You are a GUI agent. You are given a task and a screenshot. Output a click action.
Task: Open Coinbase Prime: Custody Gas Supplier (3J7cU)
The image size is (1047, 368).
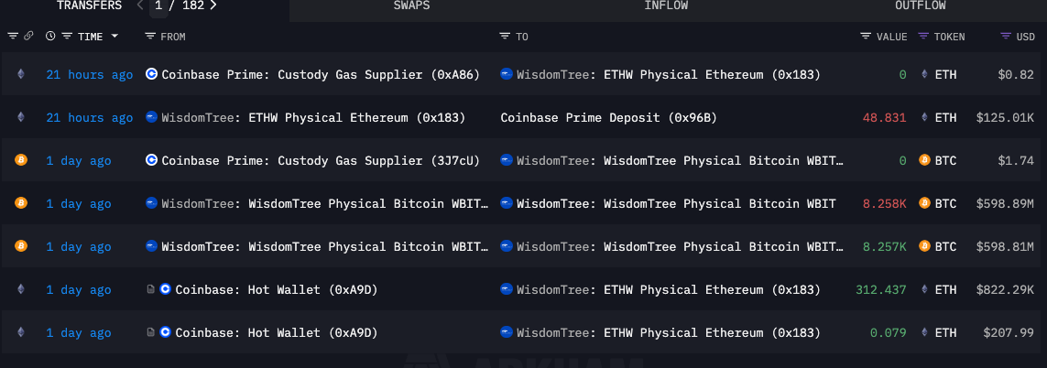pyautogui.click(x=312, y=160)
